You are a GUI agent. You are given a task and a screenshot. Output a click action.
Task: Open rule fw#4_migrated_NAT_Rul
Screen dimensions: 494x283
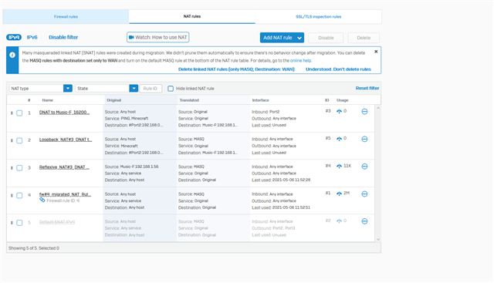point(65,194)
